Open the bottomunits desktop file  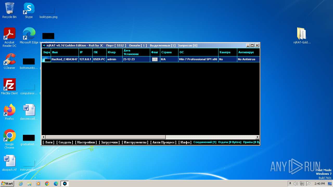(x=29, y=64)
